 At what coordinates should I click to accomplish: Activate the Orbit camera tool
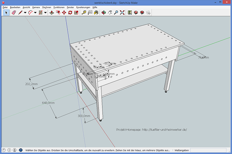coord(104,13)
